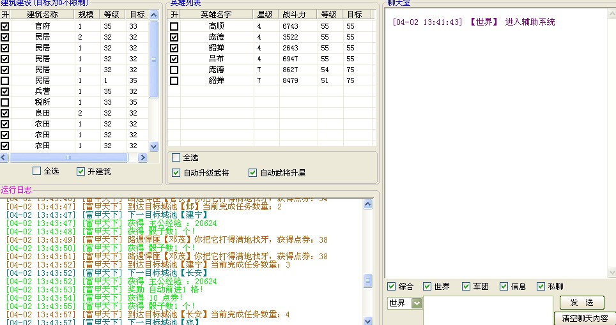The height and width of the screenshot is (325, 616).
Task: Click the run log scrollbar down arrow
Action: click(x=367, y=321)
